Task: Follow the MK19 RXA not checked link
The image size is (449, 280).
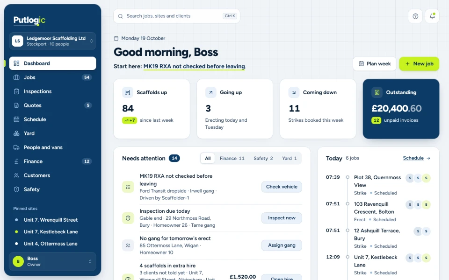Action: click(194, 66)
